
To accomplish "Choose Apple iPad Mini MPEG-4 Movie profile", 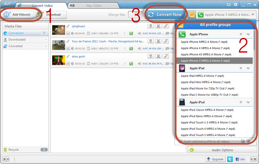I will (215, 82).
